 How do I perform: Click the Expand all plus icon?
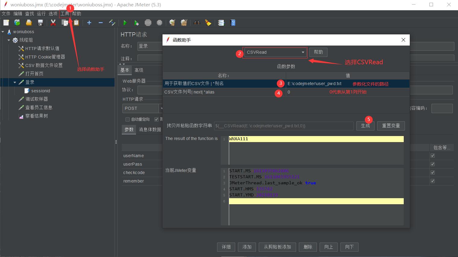[x=89, y=23]
